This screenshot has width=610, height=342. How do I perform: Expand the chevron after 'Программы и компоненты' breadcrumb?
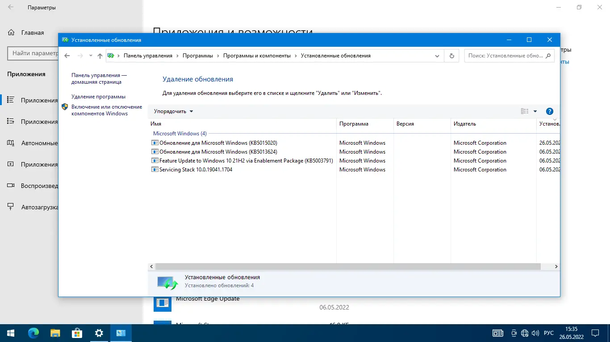pyautogui.click(x=296, y=56)
